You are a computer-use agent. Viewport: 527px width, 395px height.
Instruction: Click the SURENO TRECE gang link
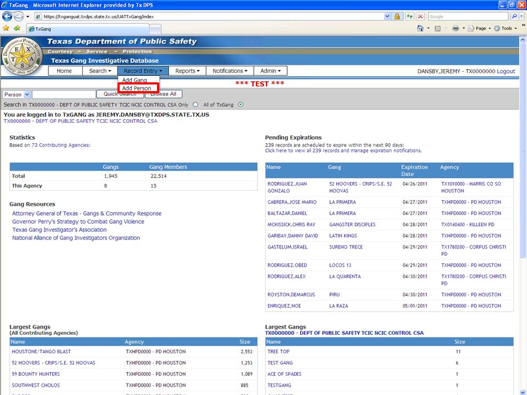point(346,247)
